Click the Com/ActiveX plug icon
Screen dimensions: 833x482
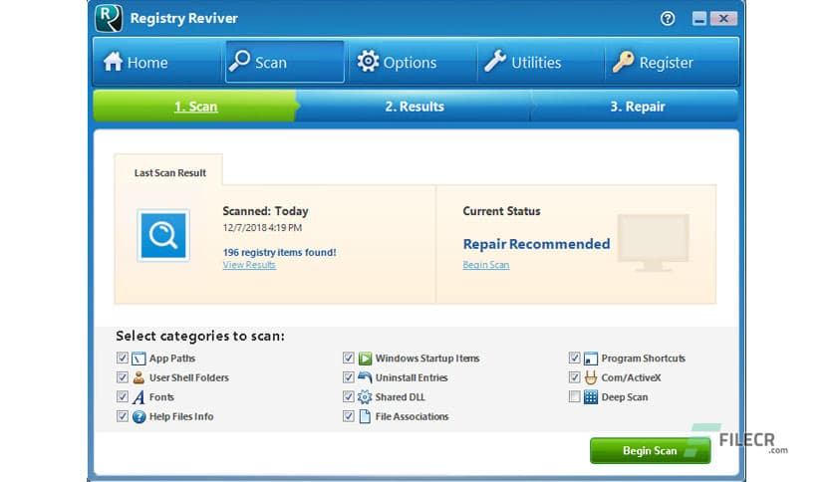pos(590,377)
